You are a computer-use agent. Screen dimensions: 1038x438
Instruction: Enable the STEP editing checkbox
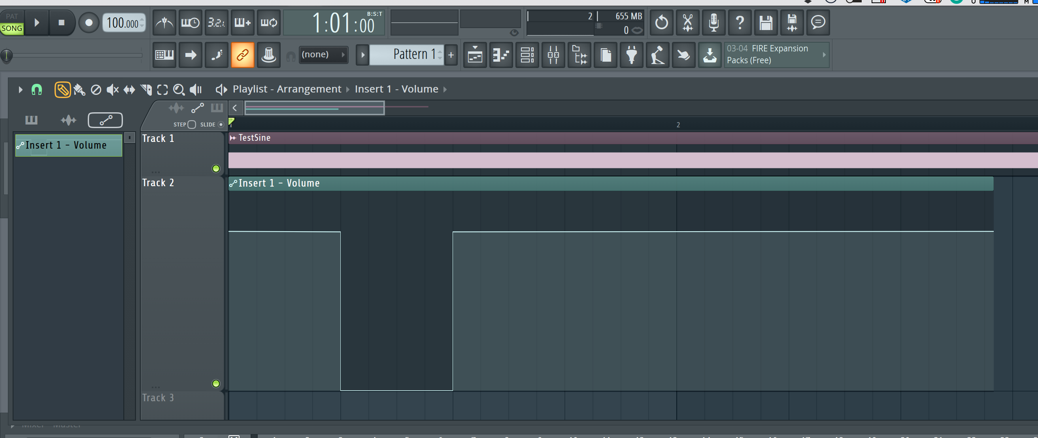pyautogui.click(x=192, y=125)
